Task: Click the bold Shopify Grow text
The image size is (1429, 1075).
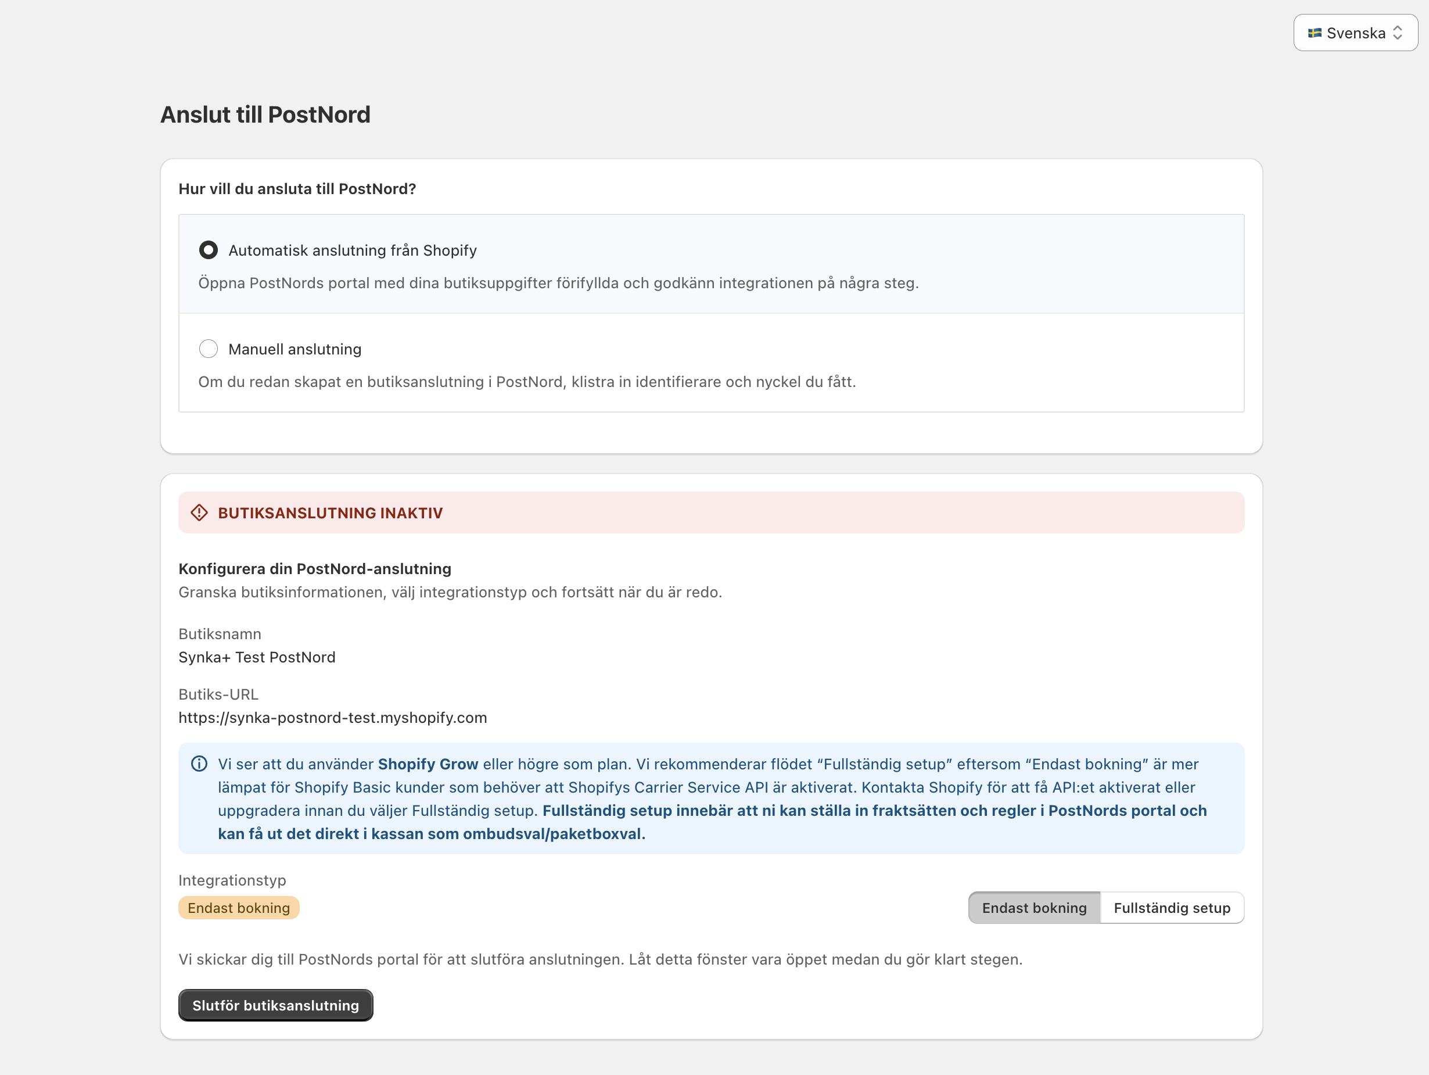Action: 428,764
